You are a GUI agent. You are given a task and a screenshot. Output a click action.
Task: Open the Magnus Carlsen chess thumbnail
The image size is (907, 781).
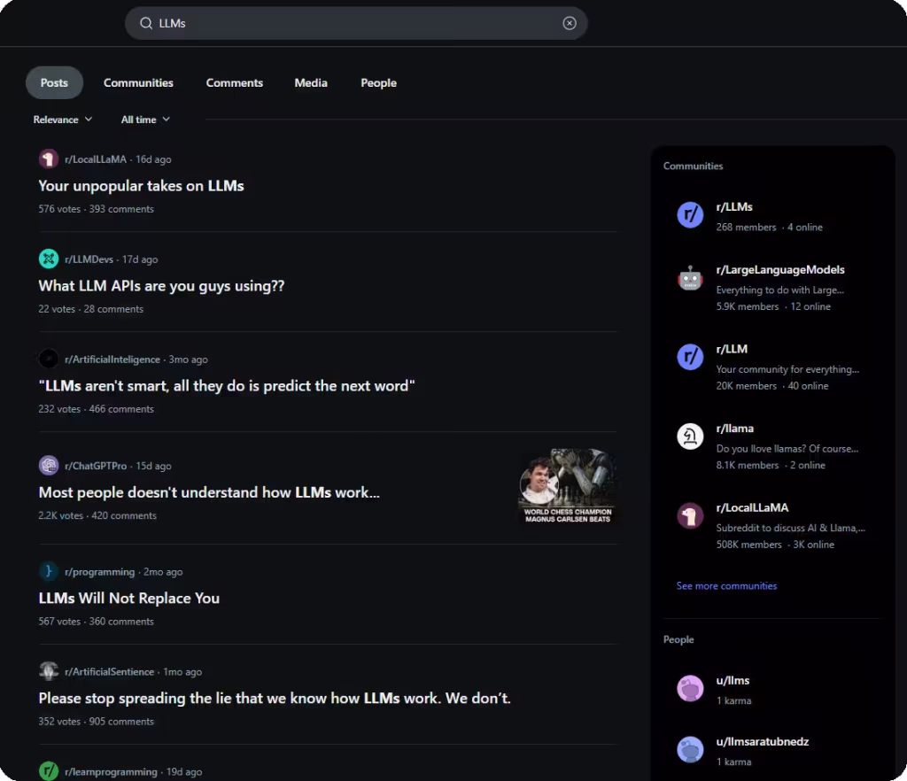point(568,486)
